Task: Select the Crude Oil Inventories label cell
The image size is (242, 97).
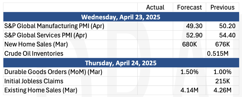Action: click(x=70, y=53)
